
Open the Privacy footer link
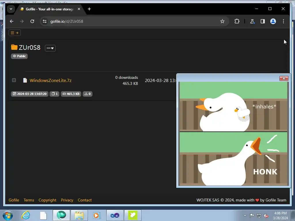click(x=67, y=200)
